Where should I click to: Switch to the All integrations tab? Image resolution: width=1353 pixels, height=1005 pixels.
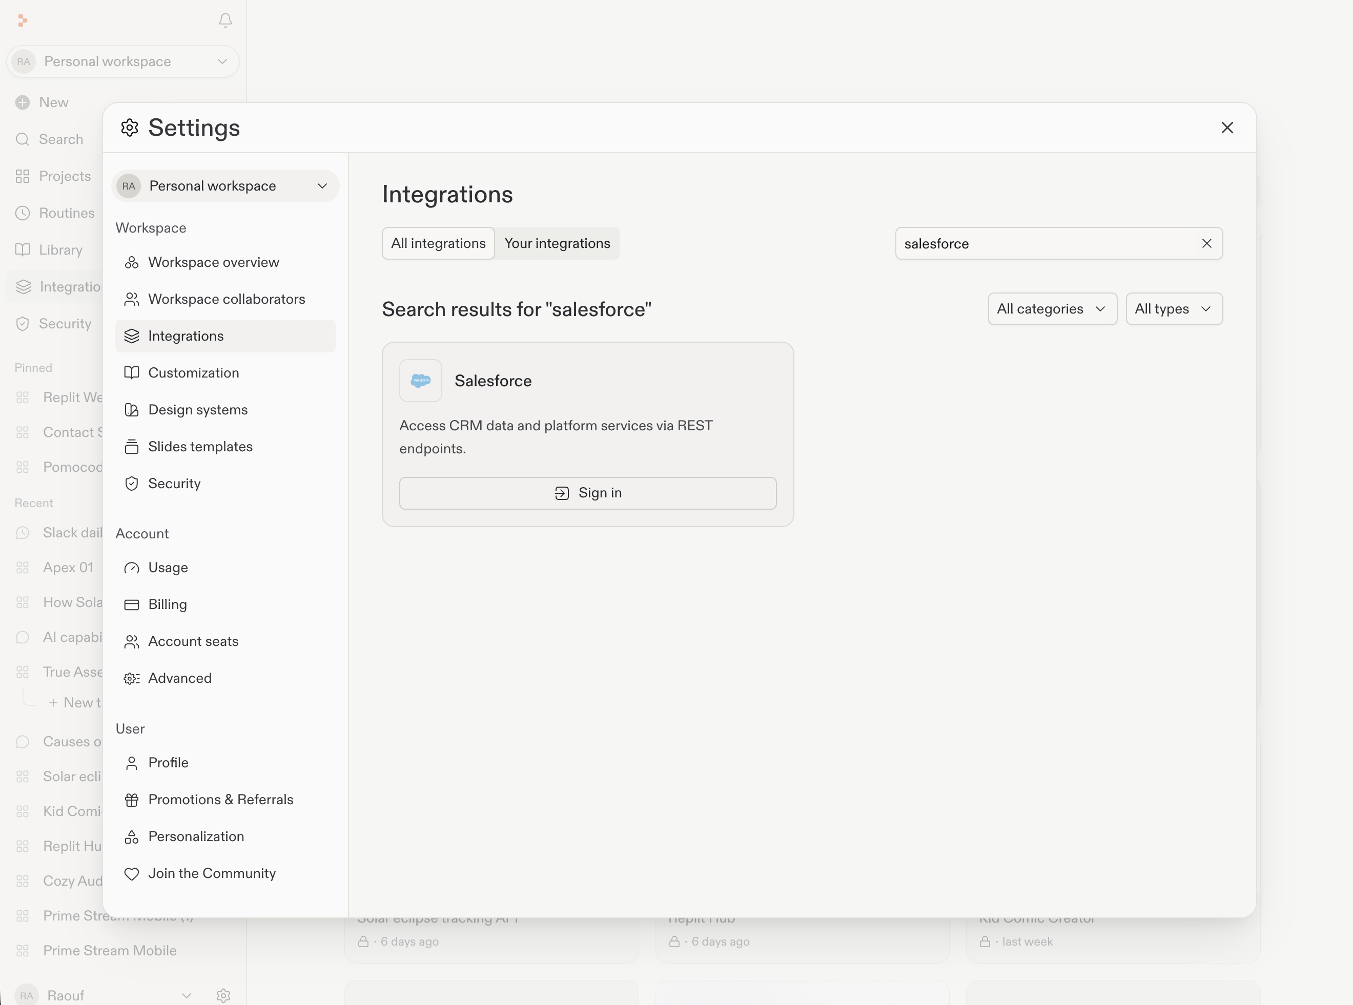438,243
